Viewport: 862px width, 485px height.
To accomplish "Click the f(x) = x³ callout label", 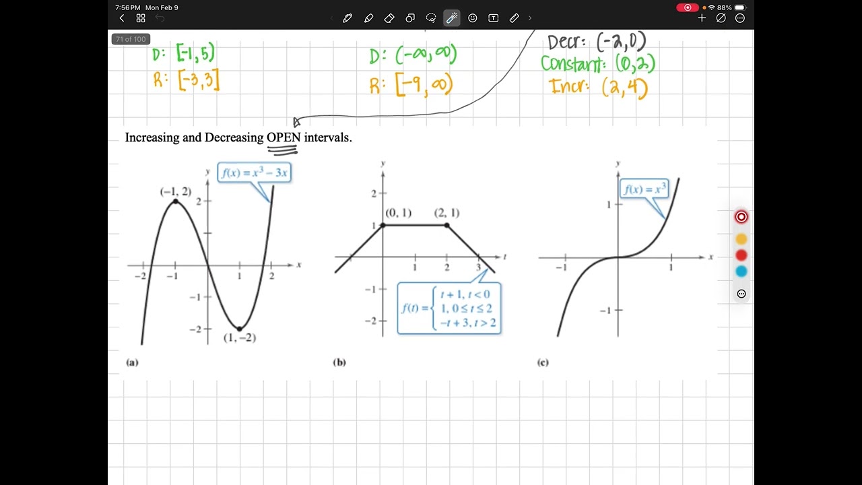I will (x=644, y=189).
